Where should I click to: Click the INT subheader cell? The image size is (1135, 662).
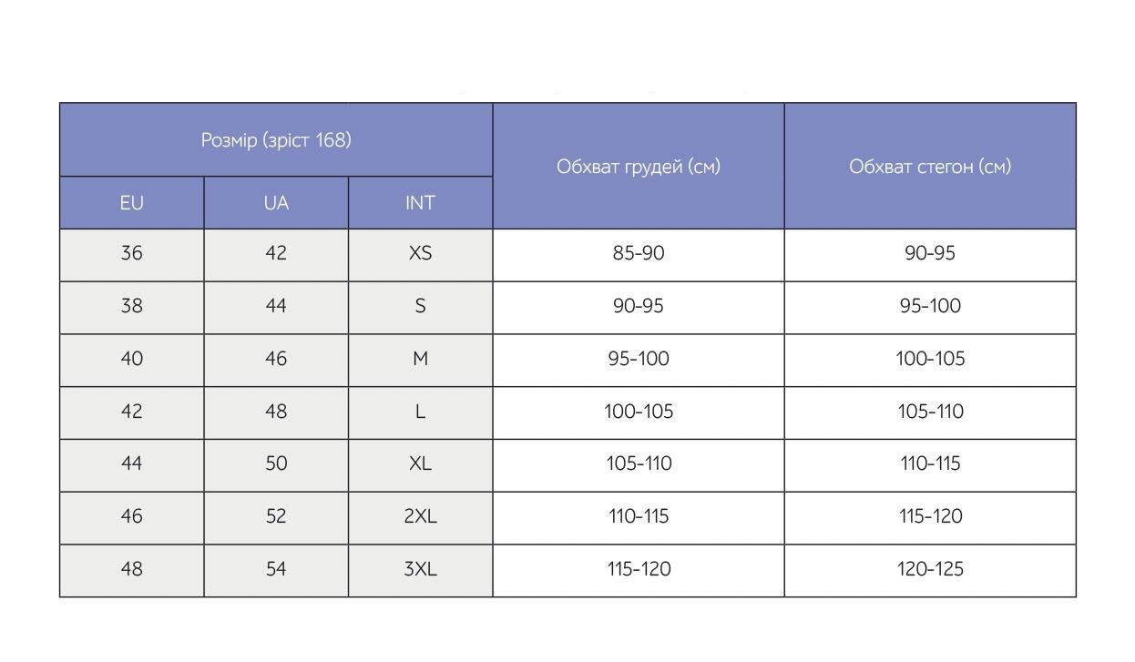(x=421, y=203)
